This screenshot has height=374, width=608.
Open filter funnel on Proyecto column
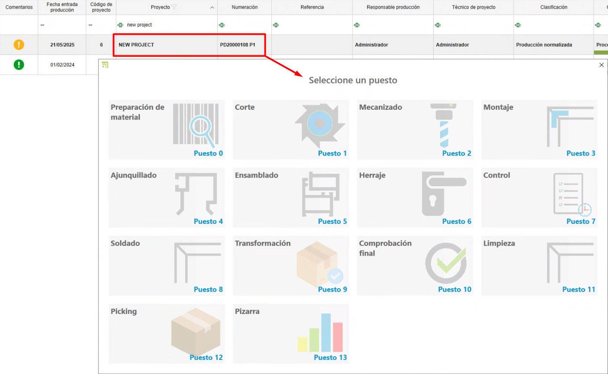[x=174, y=7]
